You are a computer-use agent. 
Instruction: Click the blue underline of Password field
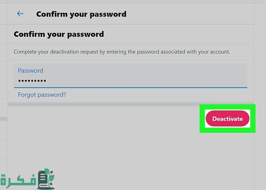click(x=130, y=88)
